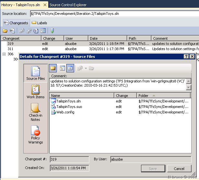Open the compare dropdown arrow in dialog toolbar

pyautogui.click(x=86, y=68)
